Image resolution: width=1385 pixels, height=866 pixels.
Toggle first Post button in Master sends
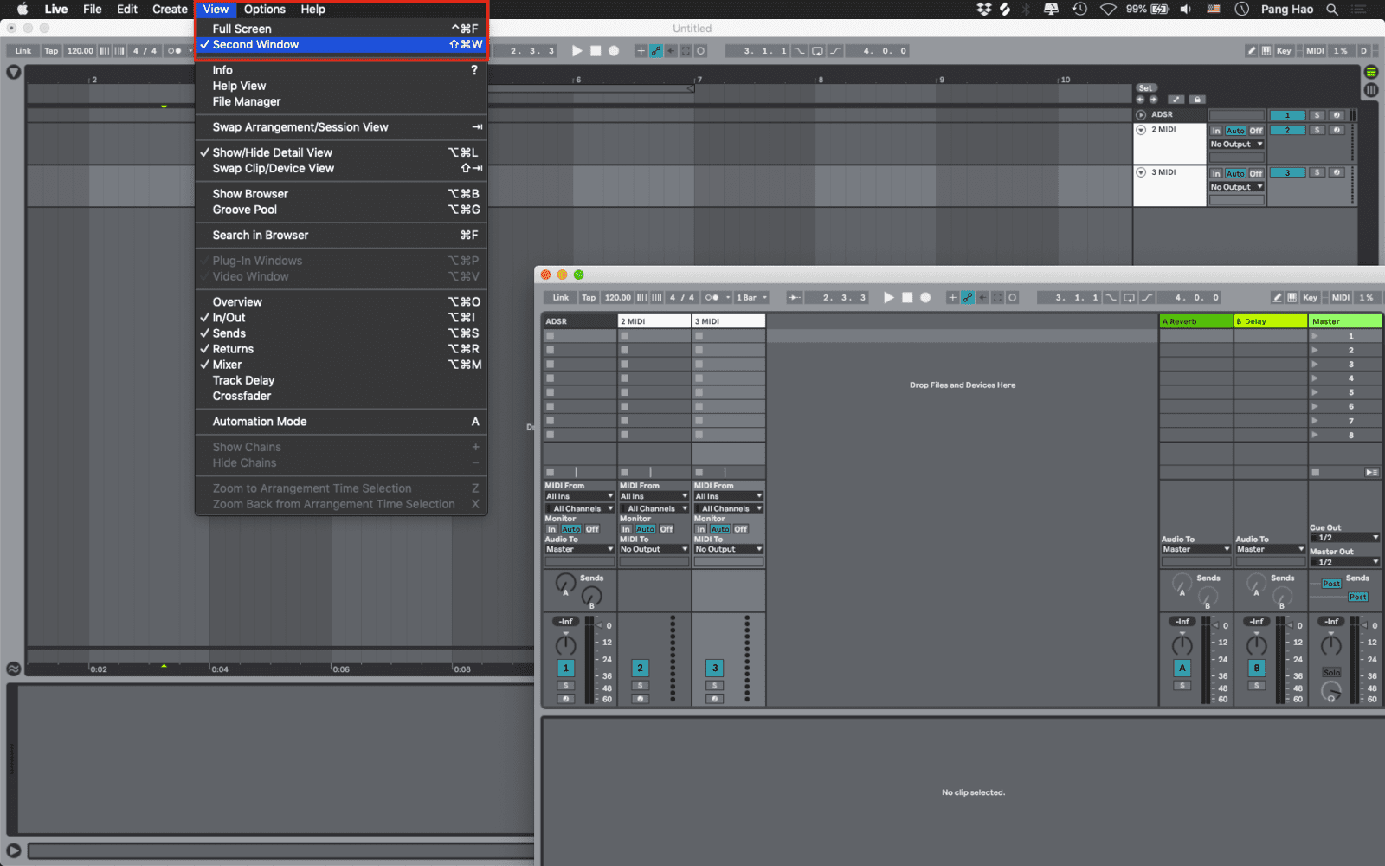click(1331, 584)
